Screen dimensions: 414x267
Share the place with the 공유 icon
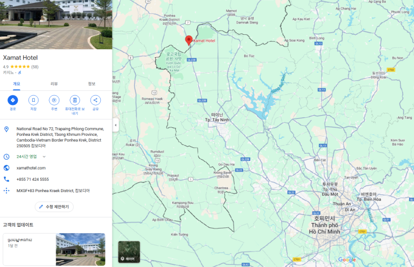point(95,100)
